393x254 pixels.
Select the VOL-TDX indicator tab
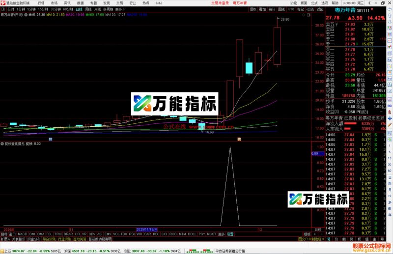[120, 234]
